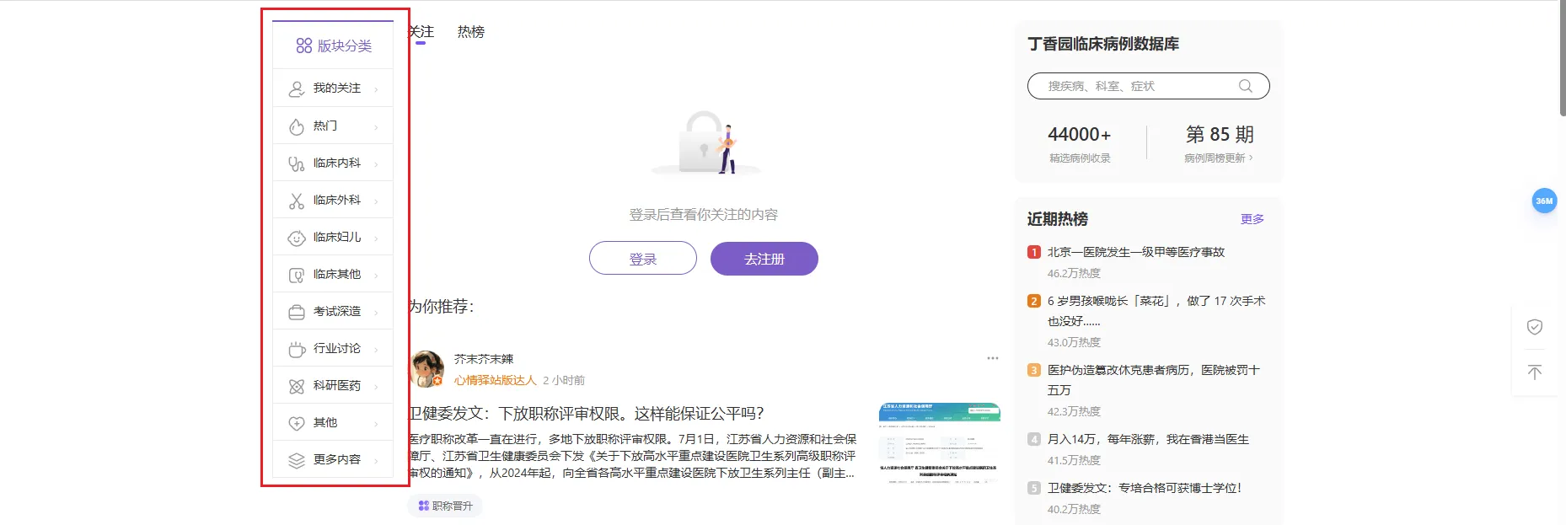Click the back-to-top arrow icon
1566x525 pixels.
1534,372
